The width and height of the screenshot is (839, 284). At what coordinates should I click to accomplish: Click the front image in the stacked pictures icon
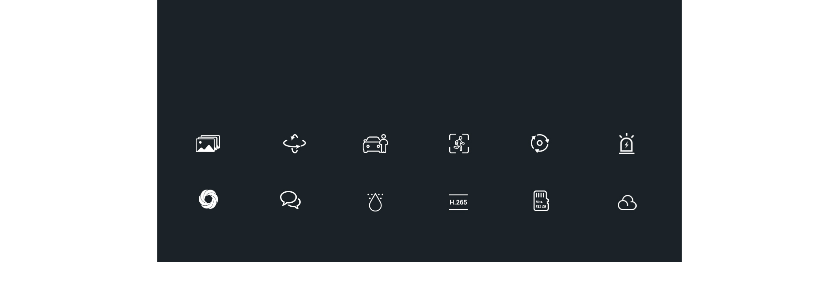pos(205,145)
